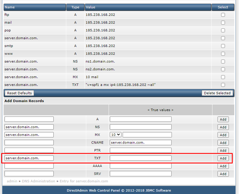Click the NS record value field
Screen dimensions: 239x194
[x=141, y=127]
